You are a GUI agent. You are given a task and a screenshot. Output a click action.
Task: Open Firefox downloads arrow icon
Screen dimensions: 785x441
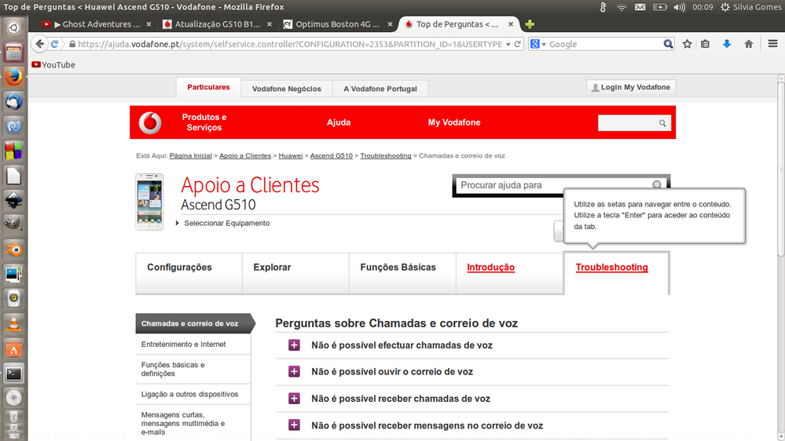point(726,44)
